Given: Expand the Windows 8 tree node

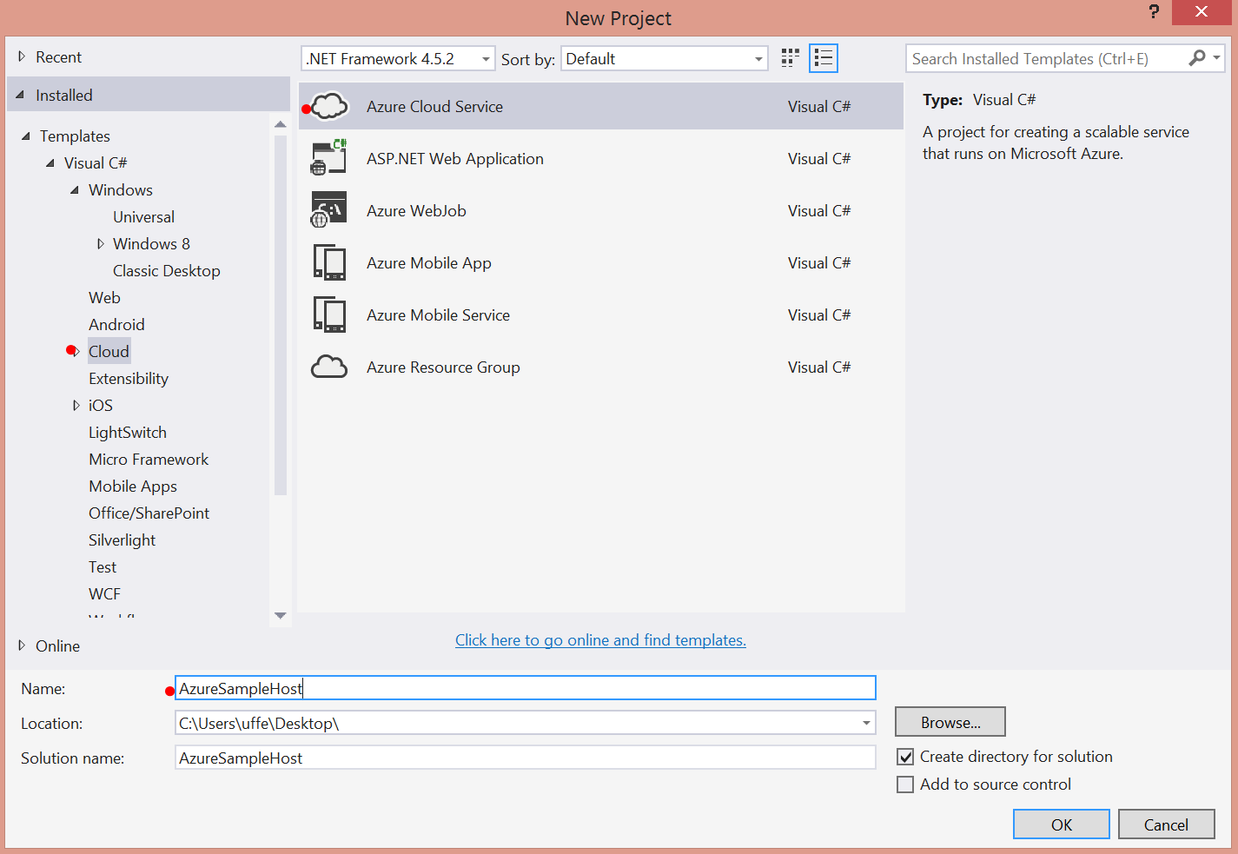Looking at the screenshot, I should 101,244.
